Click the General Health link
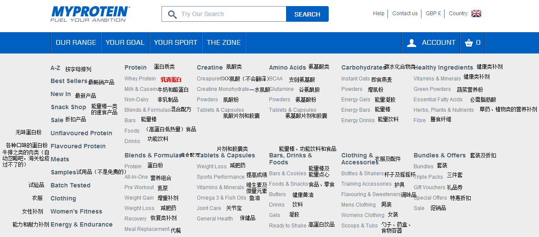This screenshot has width=539, height=237. click(x=215, y=219)
